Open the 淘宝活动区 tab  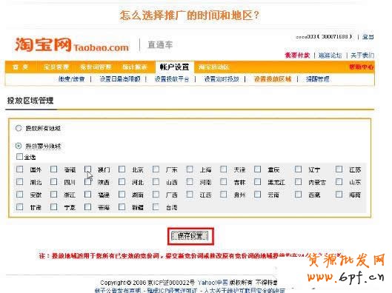[214, 67]
